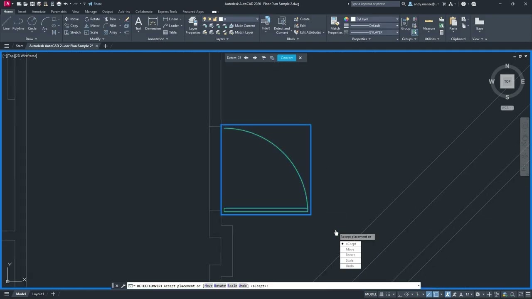Activate the Rotate command
Screen dimensions: 532x299
[92, 19]
